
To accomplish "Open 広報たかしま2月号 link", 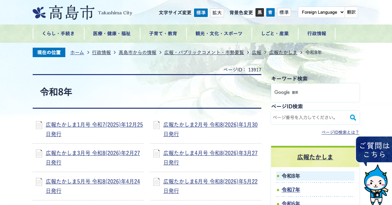I will 211,129.
